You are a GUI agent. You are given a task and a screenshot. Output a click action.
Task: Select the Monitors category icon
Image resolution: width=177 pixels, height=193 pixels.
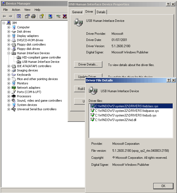tap(14, 83)
